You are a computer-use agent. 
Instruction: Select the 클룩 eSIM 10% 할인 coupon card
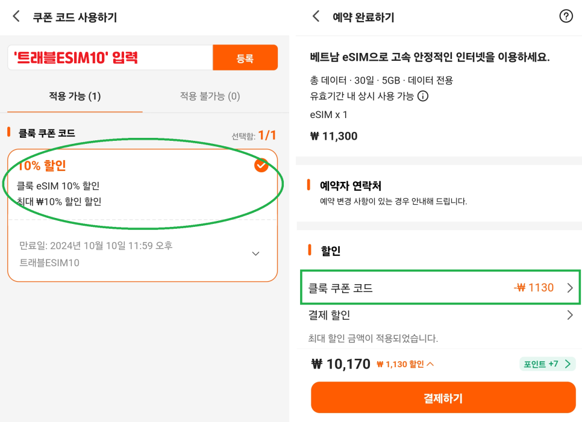point(143,215)
